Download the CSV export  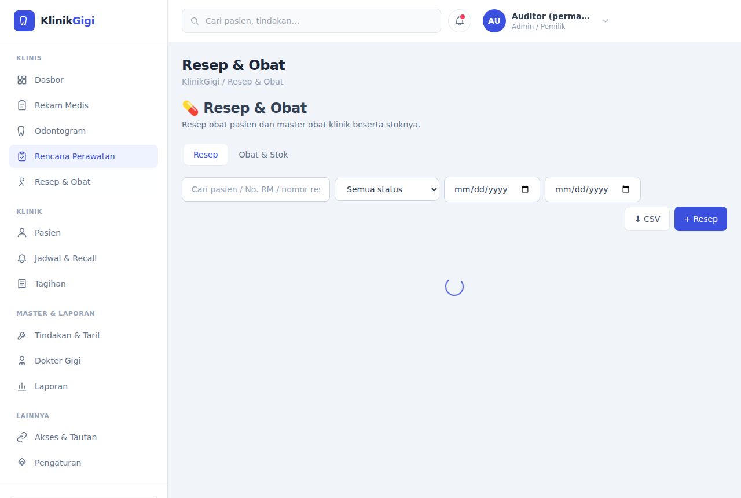(647, 219)
